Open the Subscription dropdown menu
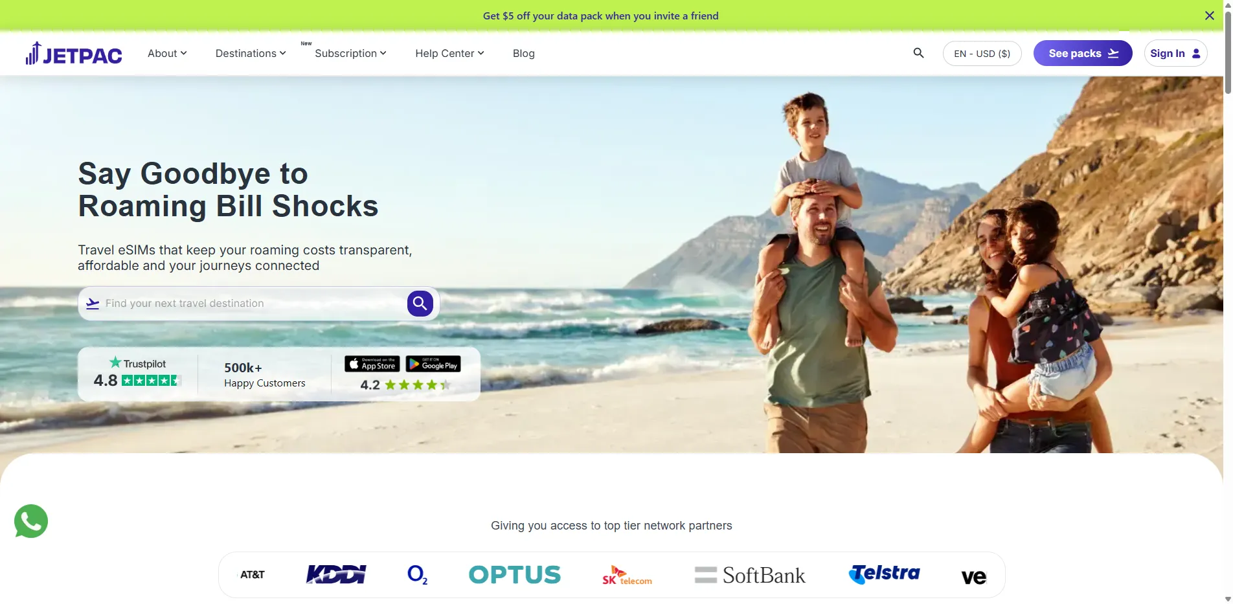The width and height of the screenshot is (1233, 604). (350, 53)
